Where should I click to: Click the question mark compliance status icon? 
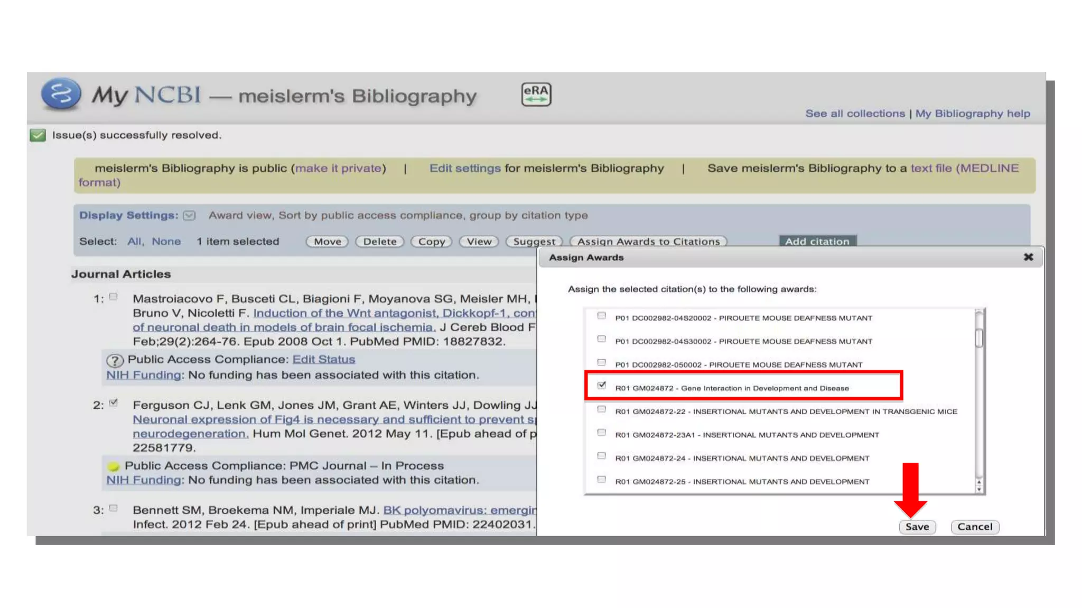point(115,360)
